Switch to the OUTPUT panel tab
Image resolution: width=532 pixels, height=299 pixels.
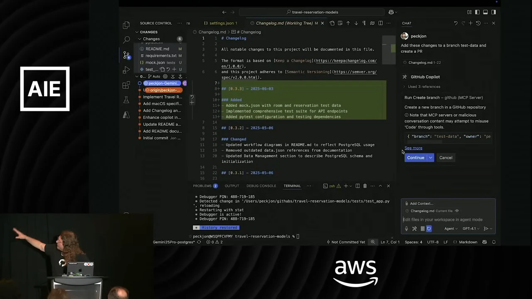pos(232,186)
